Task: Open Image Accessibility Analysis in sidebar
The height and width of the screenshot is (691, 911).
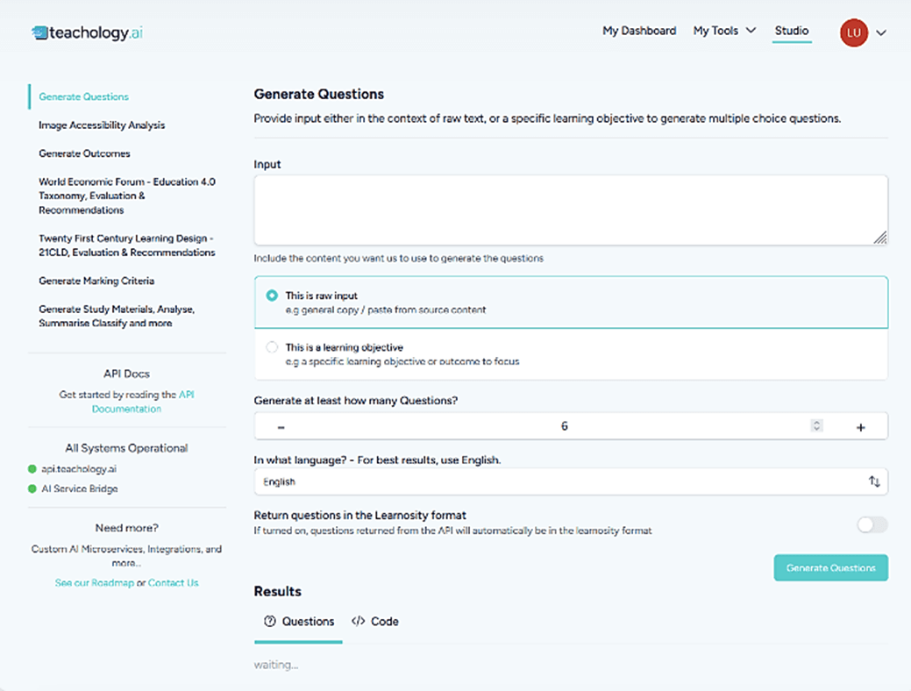Action: (102, 125)
